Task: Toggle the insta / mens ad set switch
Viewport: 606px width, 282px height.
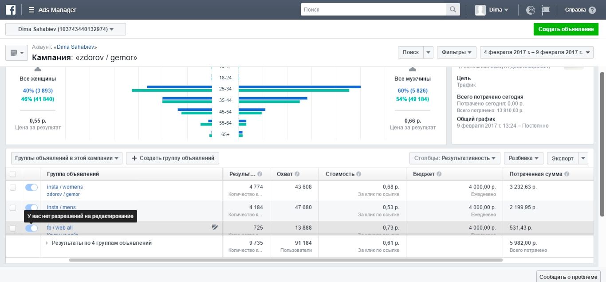Action: [x=31, y=207]
